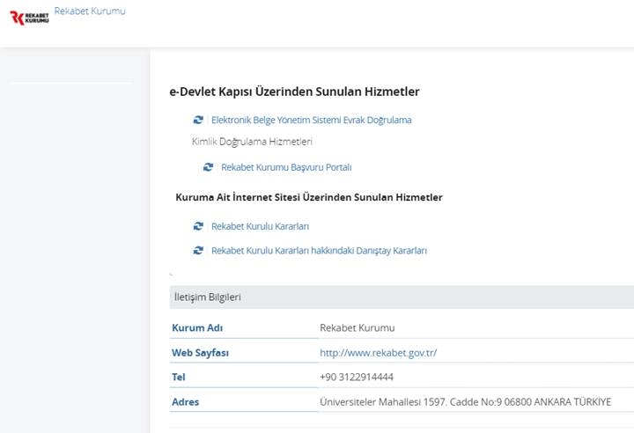
Task: Click icon beside Rekabet Kurumu Başvuru Portalı
Action: [208, 167]
